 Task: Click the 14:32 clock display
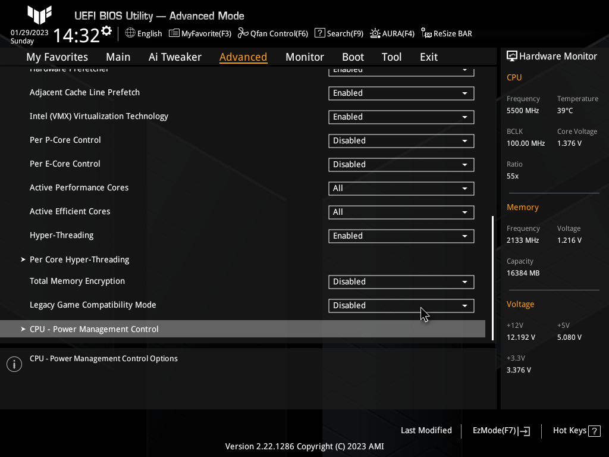pyautogui.click(x=77, y=35)
